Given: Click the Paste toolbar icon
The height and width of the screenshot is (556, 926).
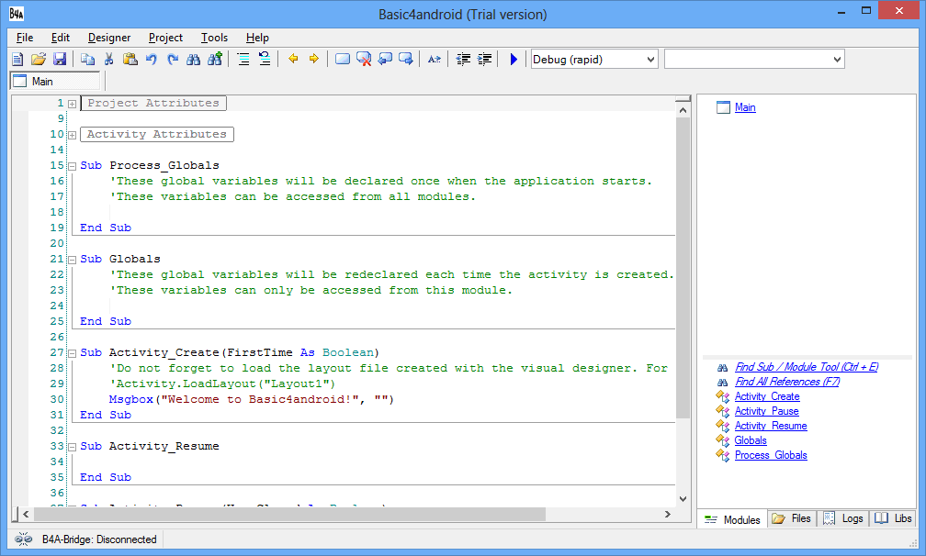Looking at the screenshot, I should coord(130,59).
